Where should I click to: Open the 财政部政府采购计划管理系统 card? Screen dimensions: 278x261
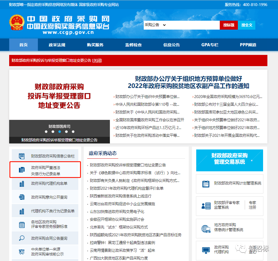[x=230, y=184]
